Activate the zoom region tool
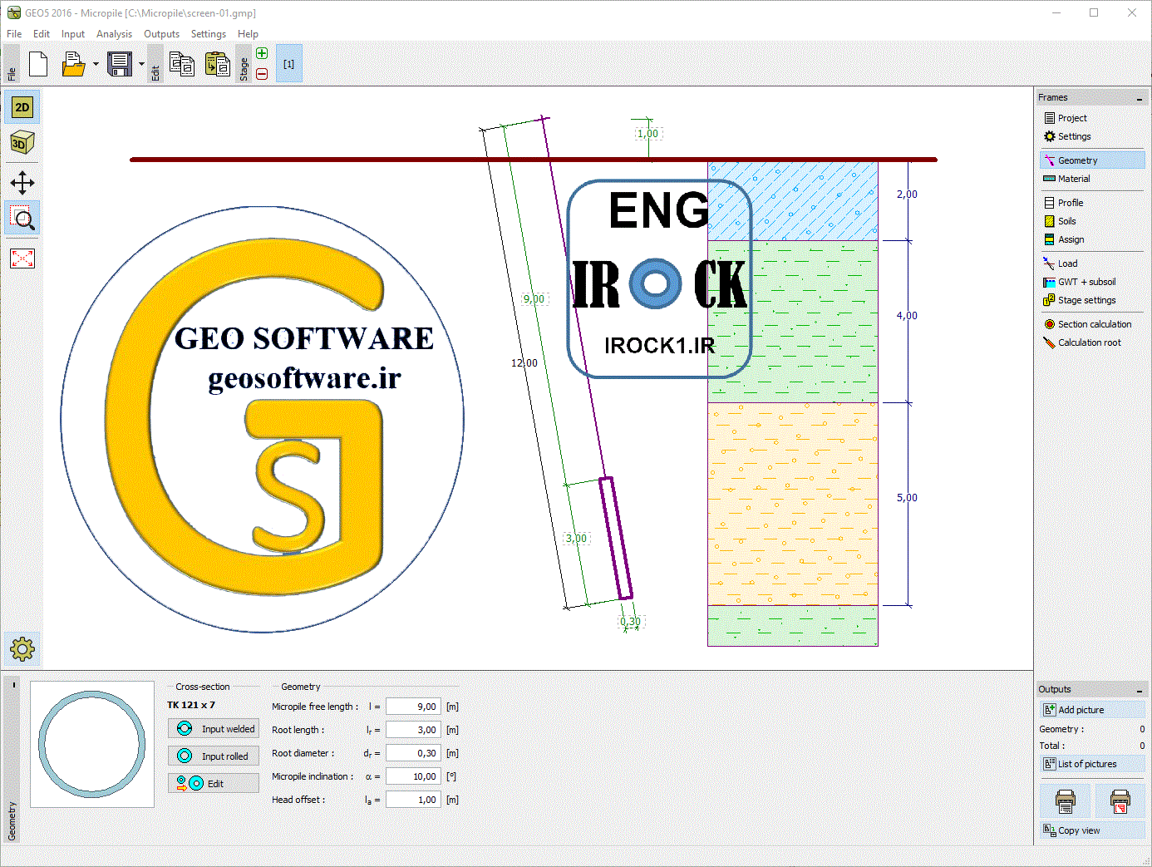The height and width of the screenshot is (867, 1152). tap(22, 219)
